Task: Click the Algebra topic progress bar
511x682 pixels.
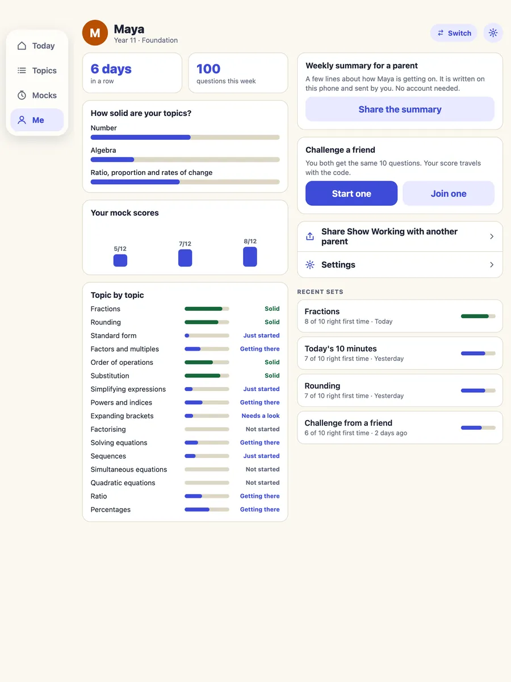Action: [x=185, y=160]
